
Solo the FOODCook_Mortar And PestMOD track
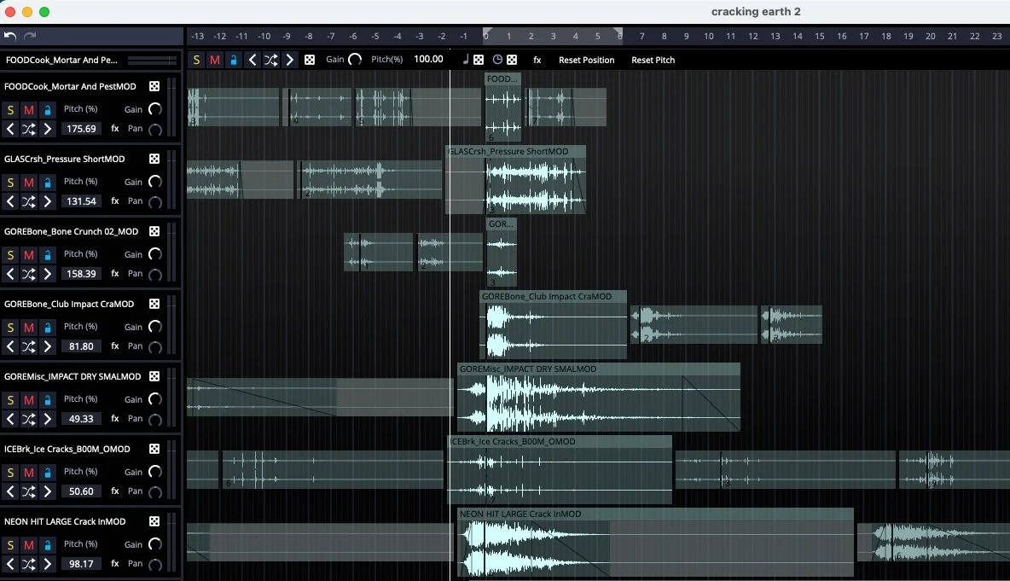click(10, 108)
